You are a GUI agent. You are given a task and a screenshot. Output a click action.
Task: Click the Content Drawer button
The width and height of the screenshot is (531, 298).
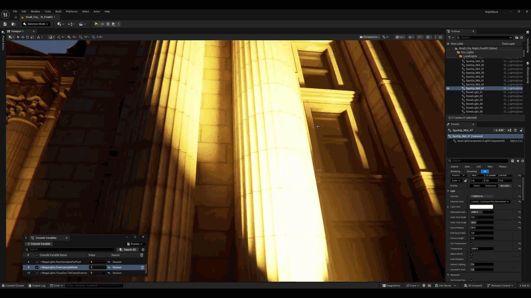[13, 285]
